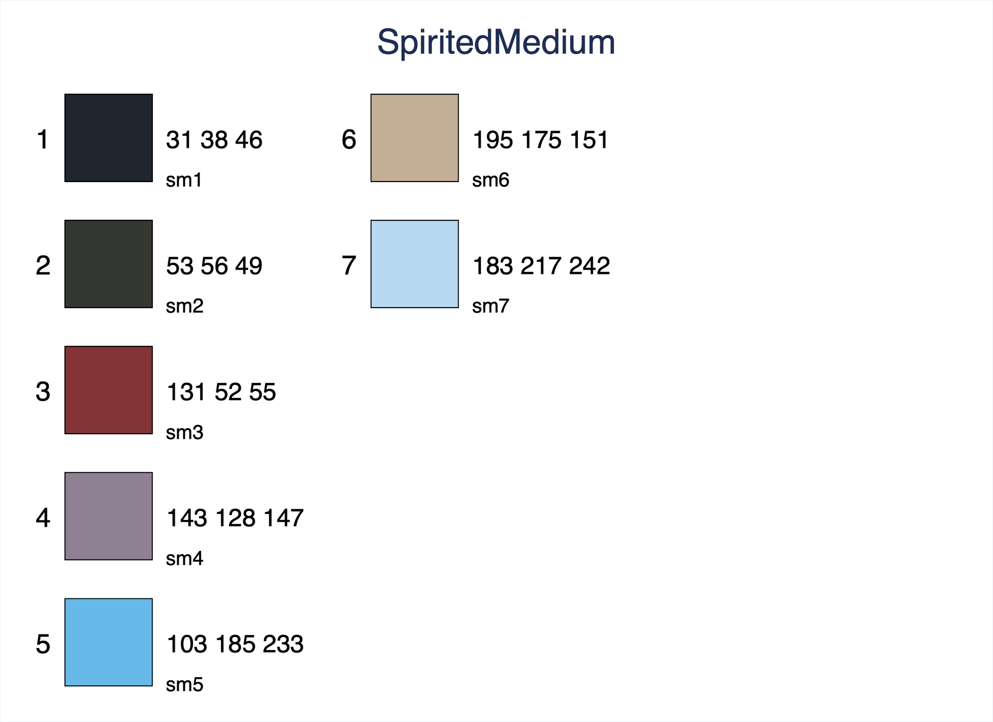Click the sm1 color name label
Image resolution: width=993 pixels, height=722 pixels.
pyautogui.click(x=184, y=180)
